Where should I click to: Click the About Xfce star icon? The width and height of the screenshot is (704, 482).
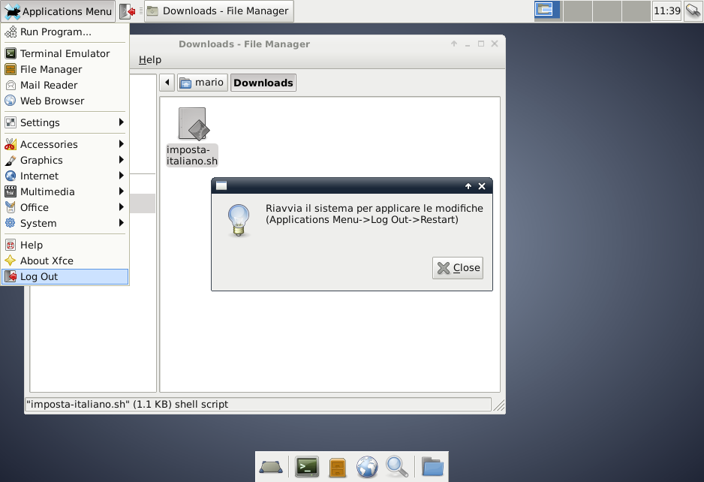pos(11,261)
